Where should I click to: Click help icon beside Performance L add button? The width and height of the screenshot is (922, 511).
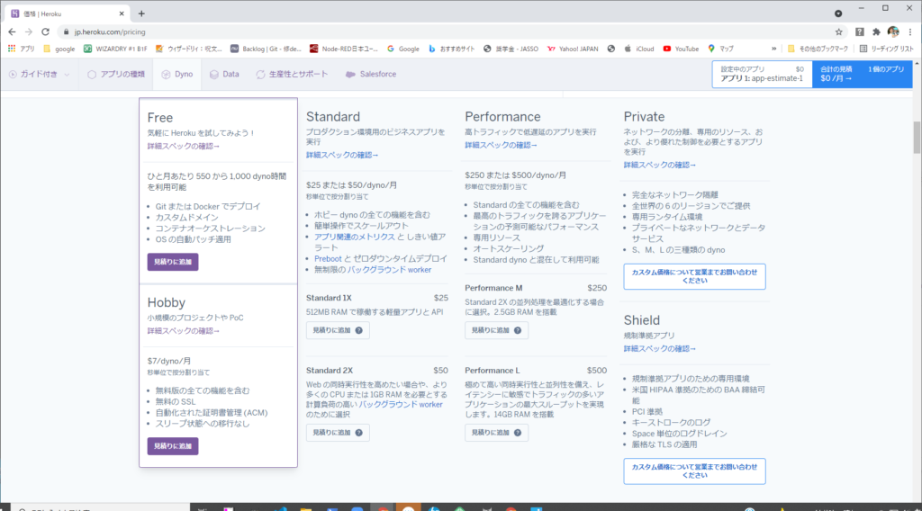tap(518, 433)
